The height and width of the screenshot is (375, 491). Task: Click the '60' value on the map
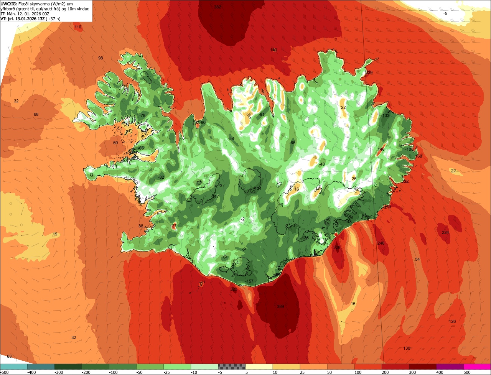tap(115, 143)
